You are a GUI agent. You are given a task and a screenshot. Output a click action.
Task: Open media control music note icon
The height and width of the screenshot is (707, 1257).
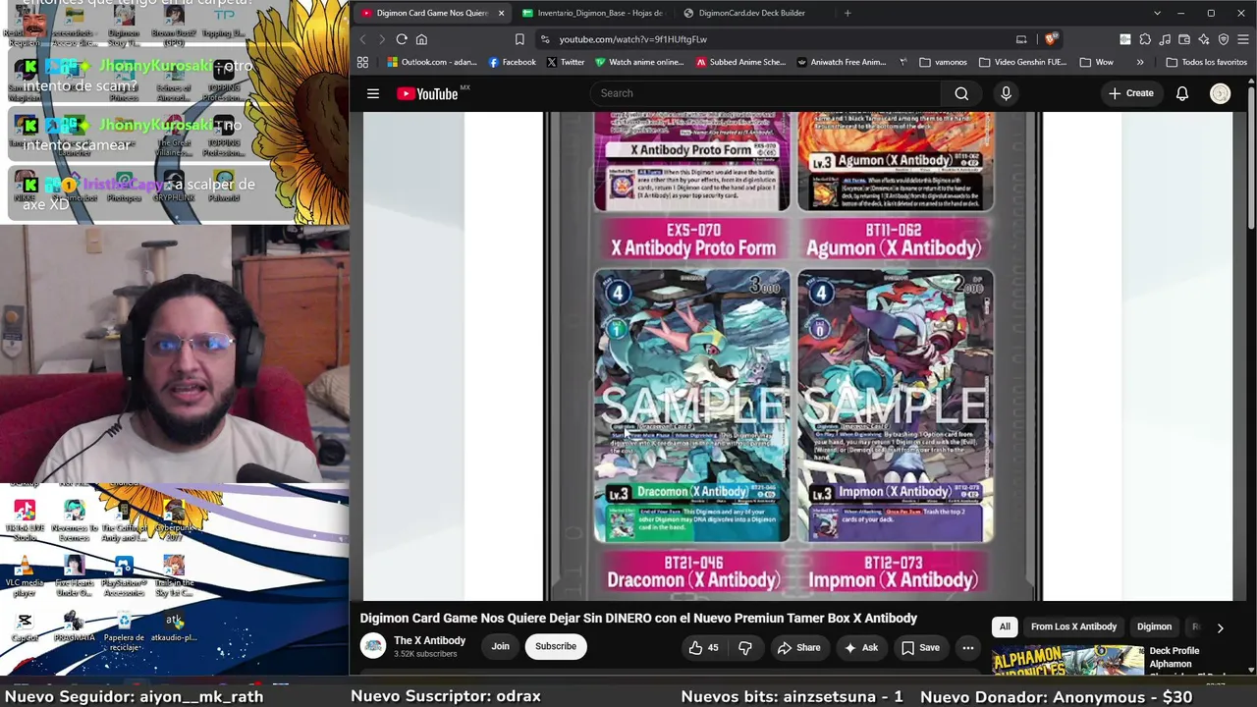tap(1165, 39)
